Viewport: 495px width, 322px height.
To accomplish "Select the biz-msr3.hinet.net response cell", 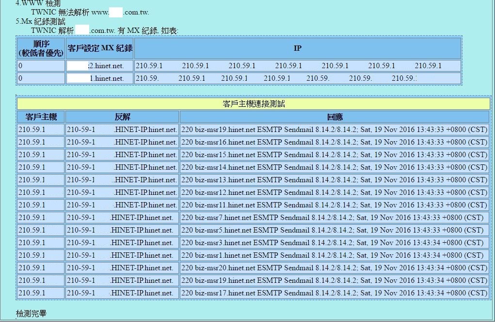I will [x=335, y=243].
